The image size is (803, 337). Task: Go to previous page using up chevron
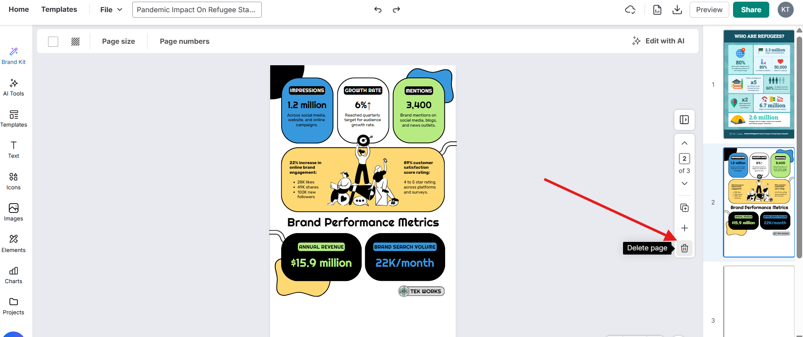[x=684, y=143]
